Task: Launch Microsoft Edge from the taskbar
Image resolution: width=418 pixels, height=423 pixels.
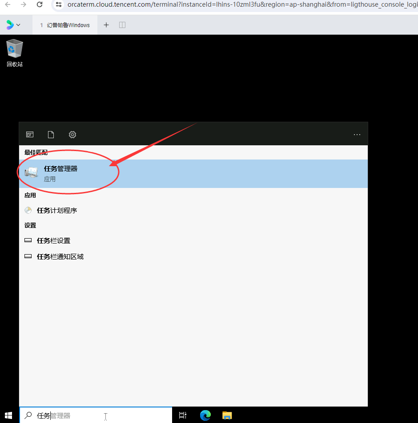Action: (205, 415)
